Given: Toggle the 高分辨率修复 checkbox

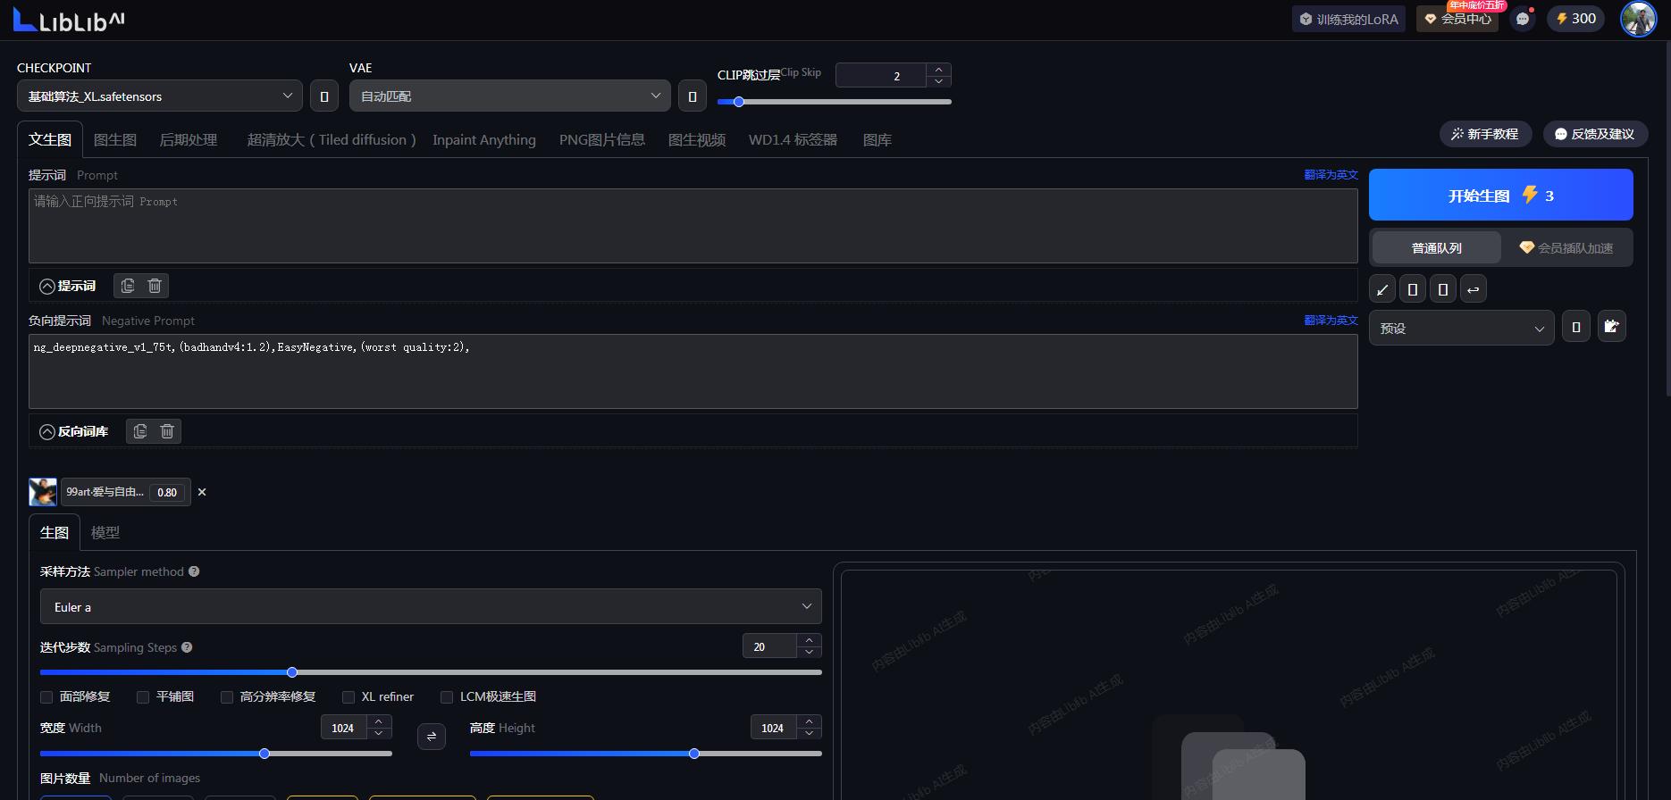Looking at the screenshot, I should pyautogui.click(x=227, y=696).
